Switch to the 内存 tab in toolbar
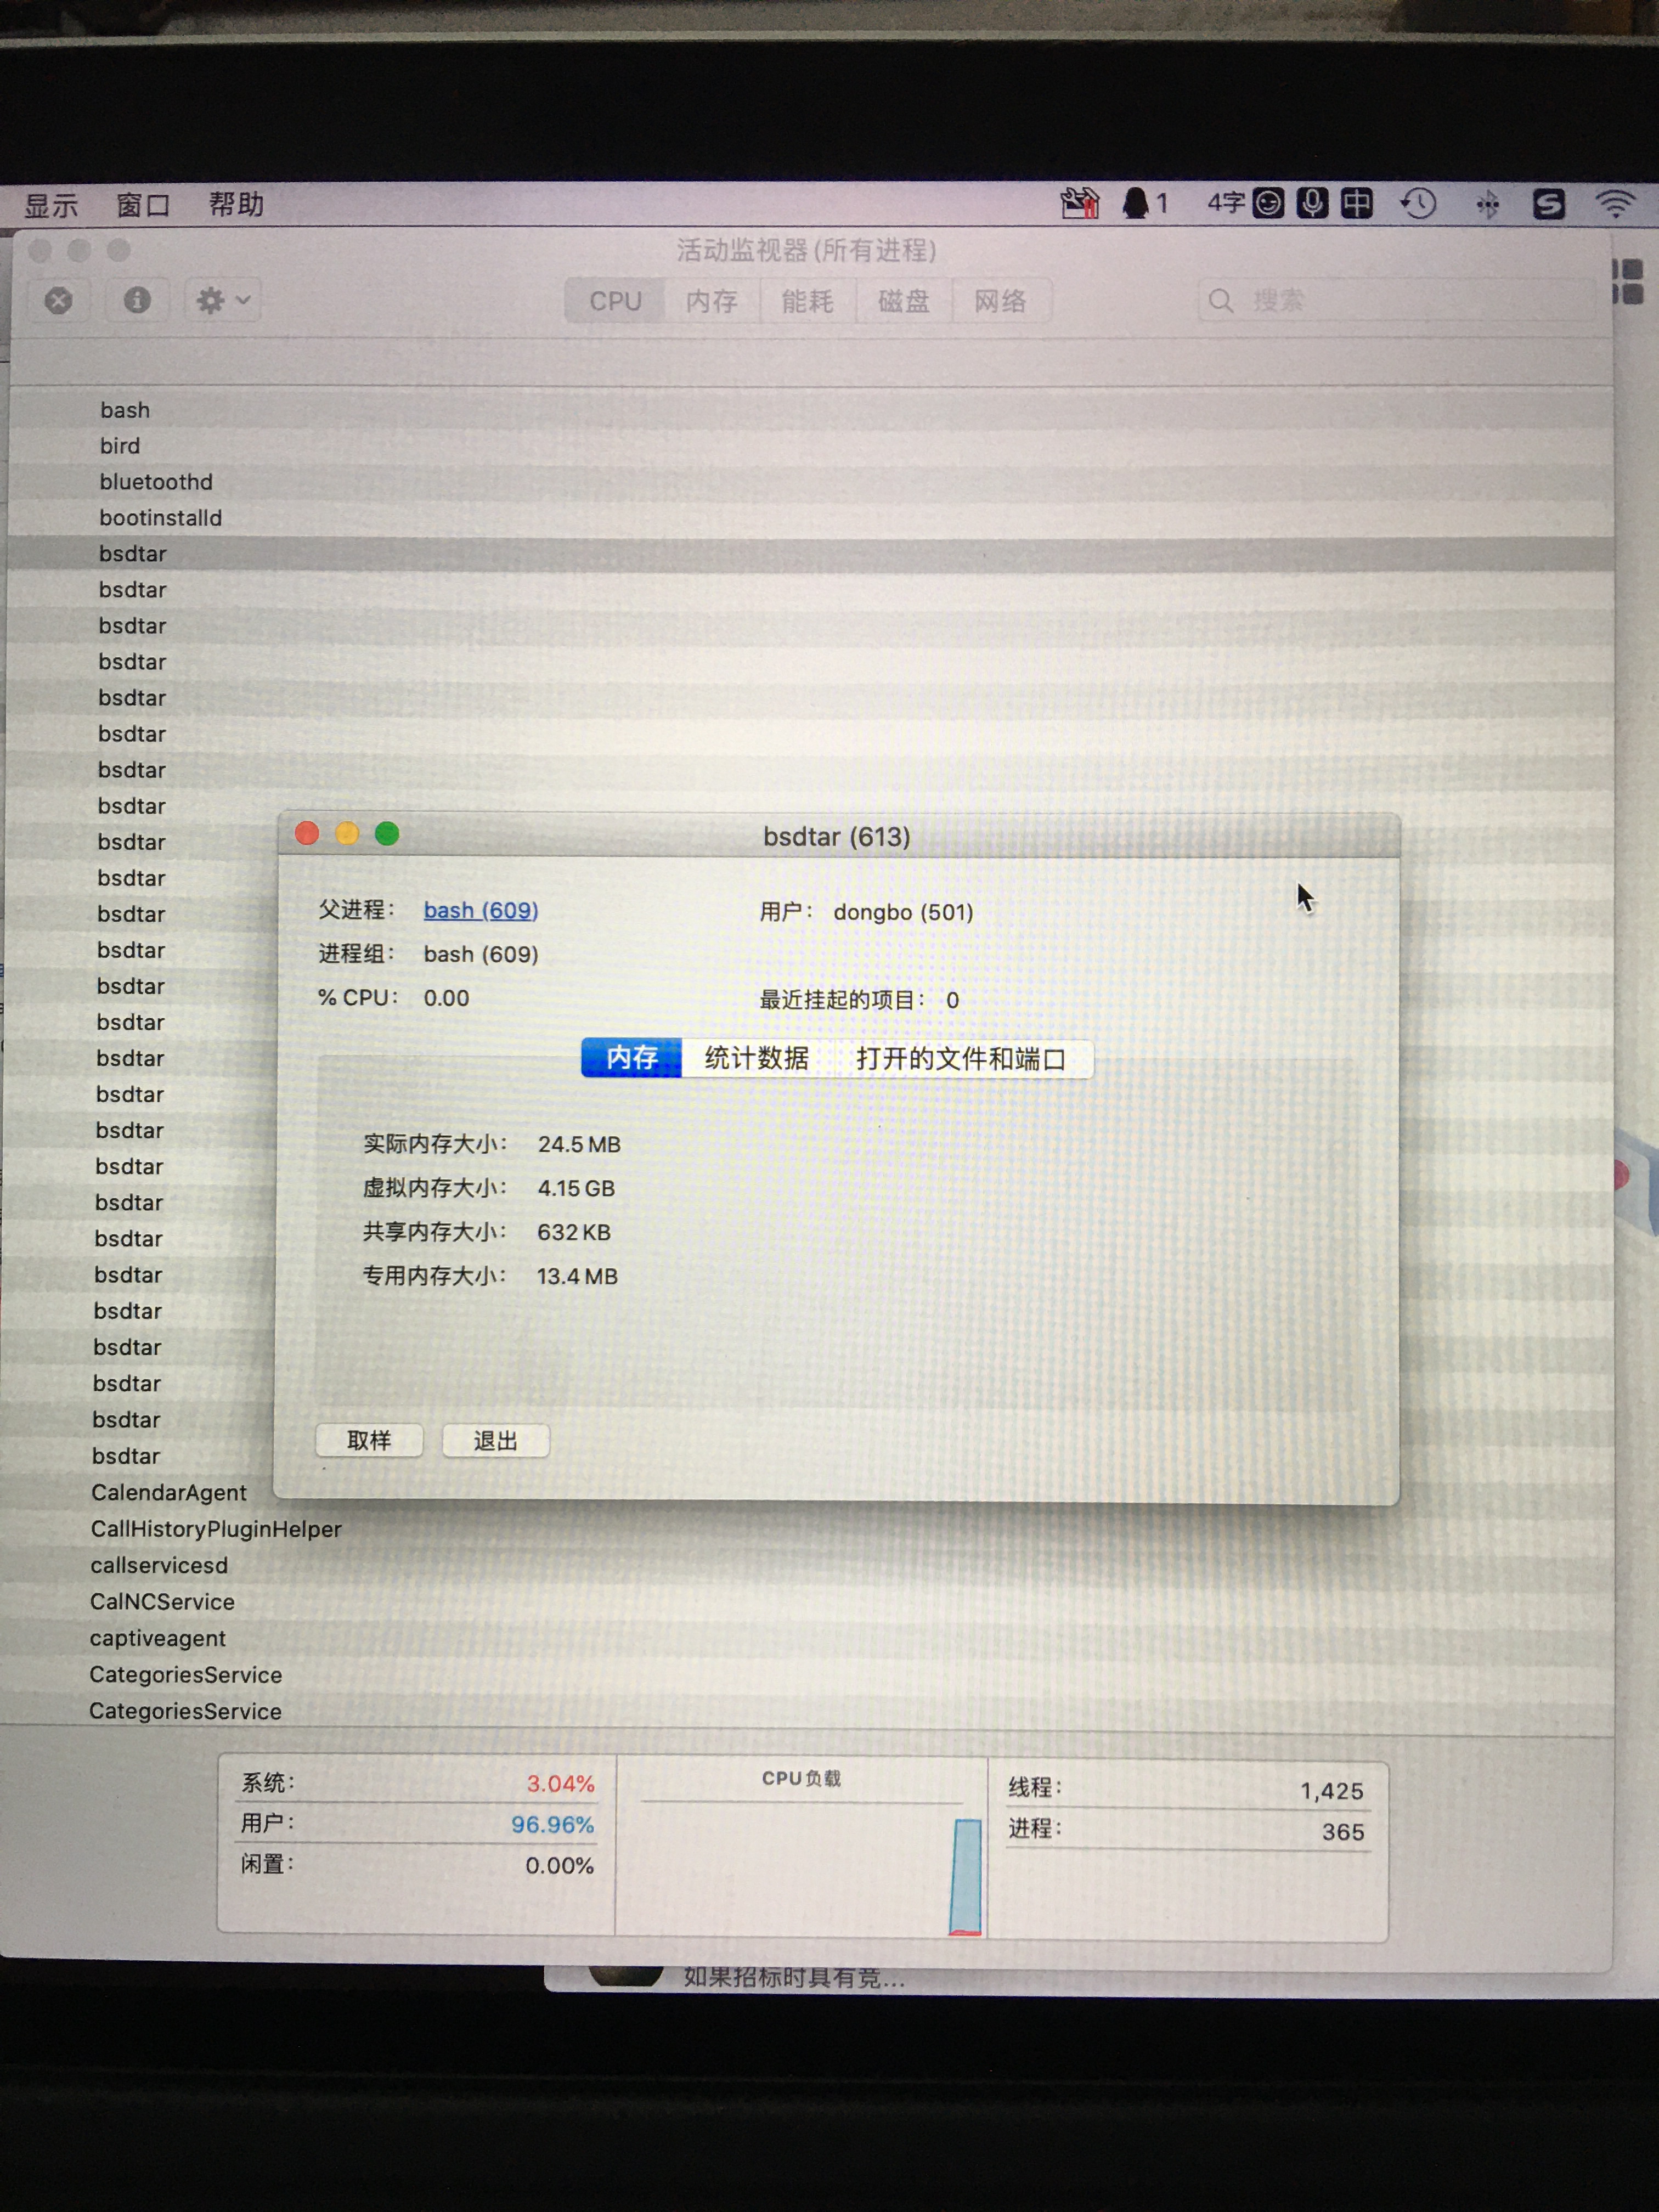The width and height of the screenshot is (1659, 2212). [x=711, y=301]
